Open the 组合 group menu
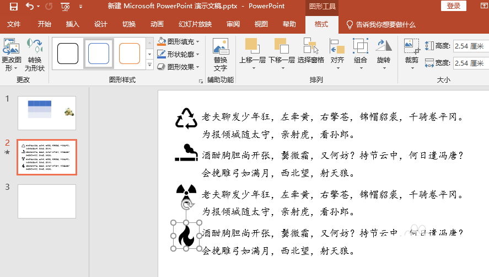 click(361, 54)
